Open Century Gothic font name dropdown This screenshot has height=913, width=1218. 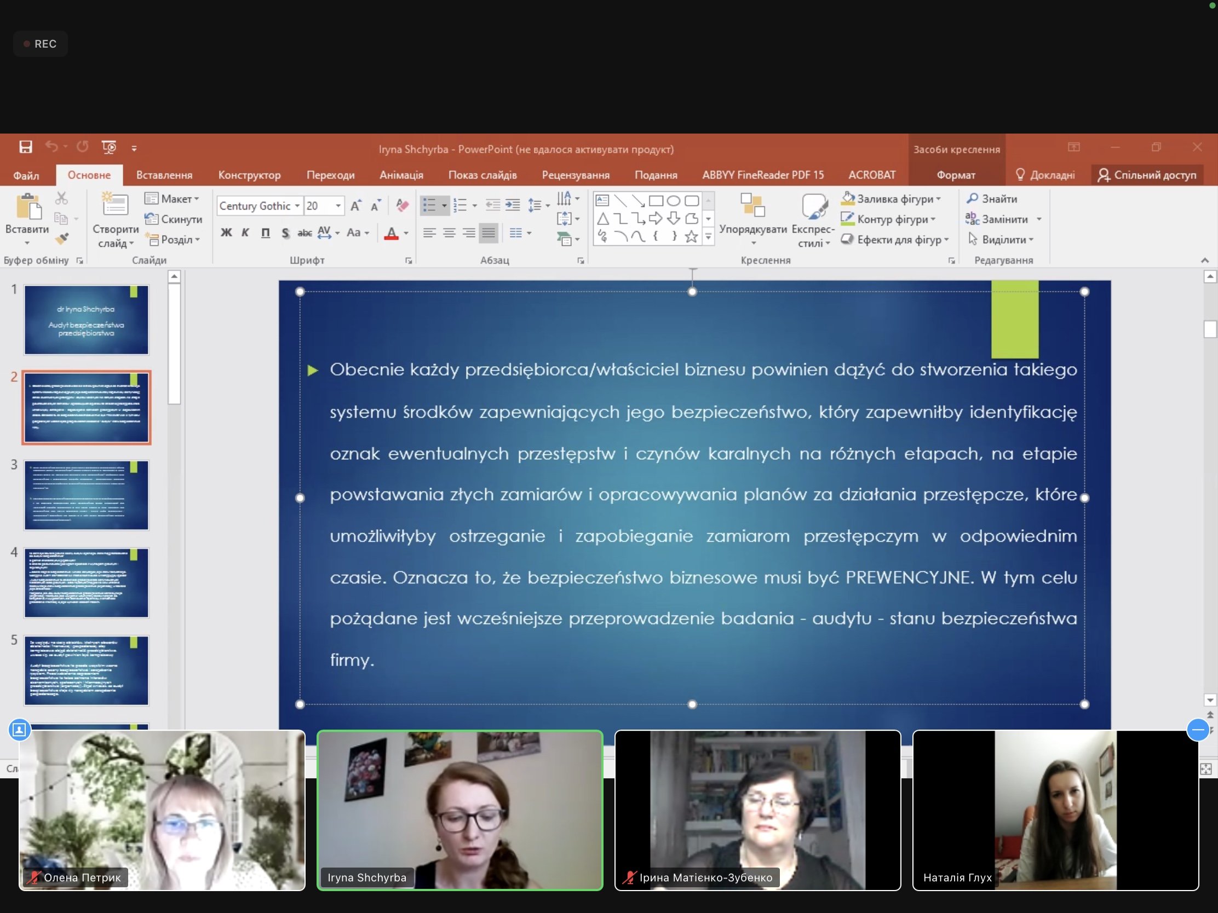(297, 206)
